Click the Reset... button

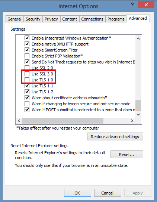127,155
